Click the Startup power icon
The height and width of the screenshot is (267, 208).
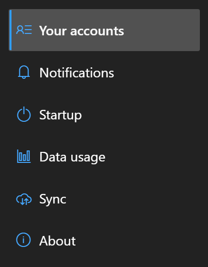[24, 114]
